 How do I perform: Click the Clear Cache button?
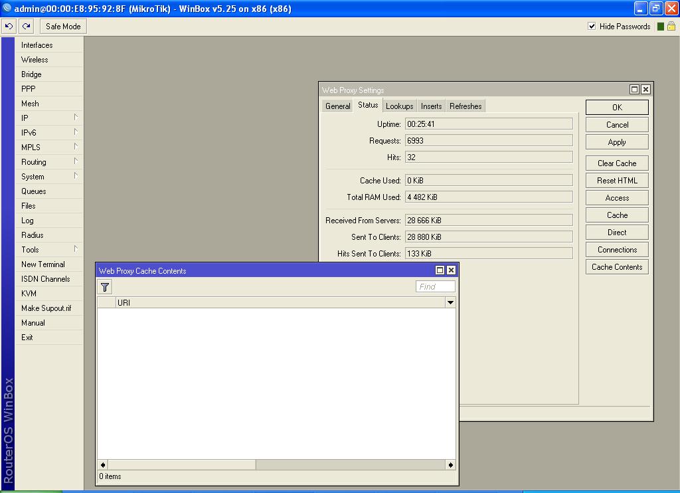pyautogui.click(x=617, y=163)
